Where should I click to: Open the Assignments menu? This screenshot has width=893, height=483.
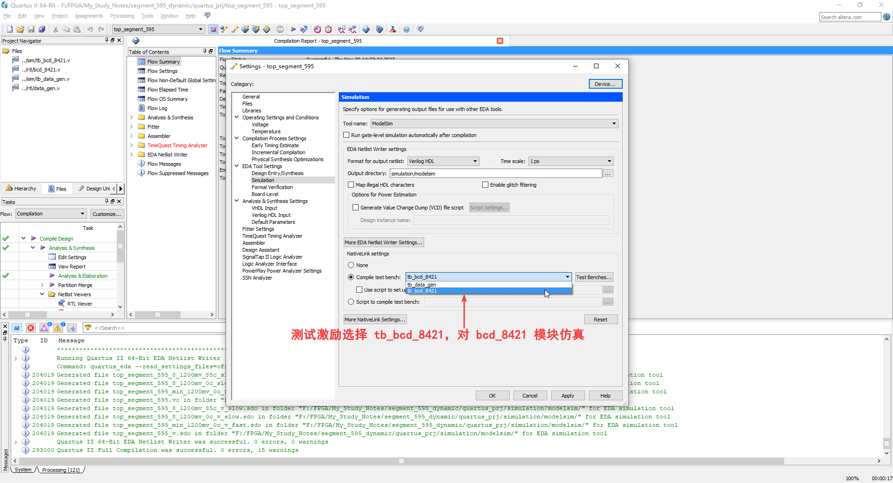[89, 16]
